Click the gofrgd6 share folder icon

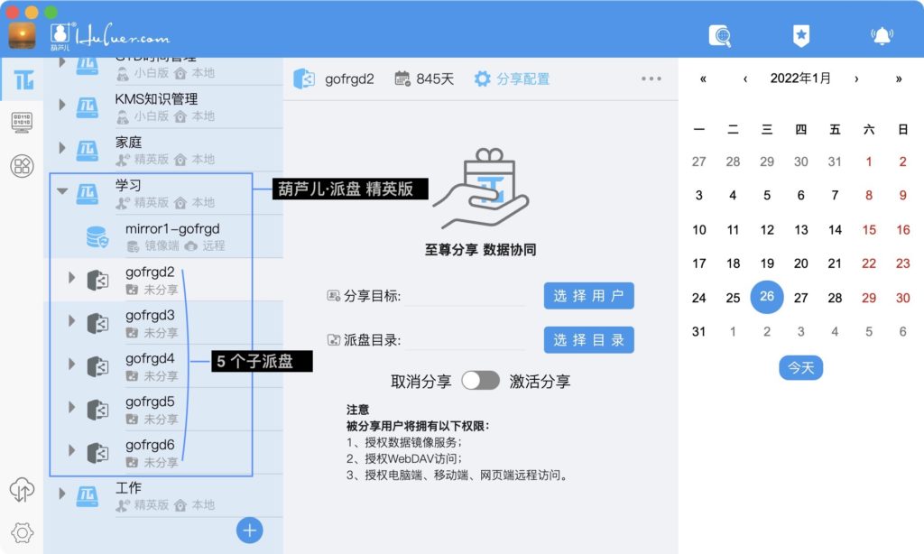pos(97,452)
